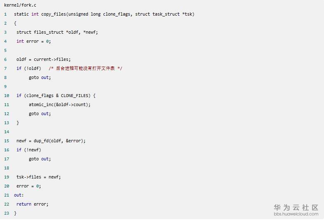This screenshot has width=324, height=220.
Task: Open the bbs.huaweicloud.com link
Action: coord(296,214)
